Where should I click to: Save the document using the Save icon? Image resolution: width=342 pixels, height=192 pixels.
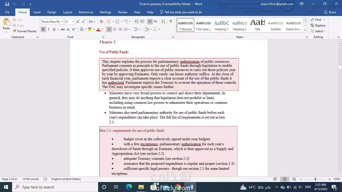[7, 4]
